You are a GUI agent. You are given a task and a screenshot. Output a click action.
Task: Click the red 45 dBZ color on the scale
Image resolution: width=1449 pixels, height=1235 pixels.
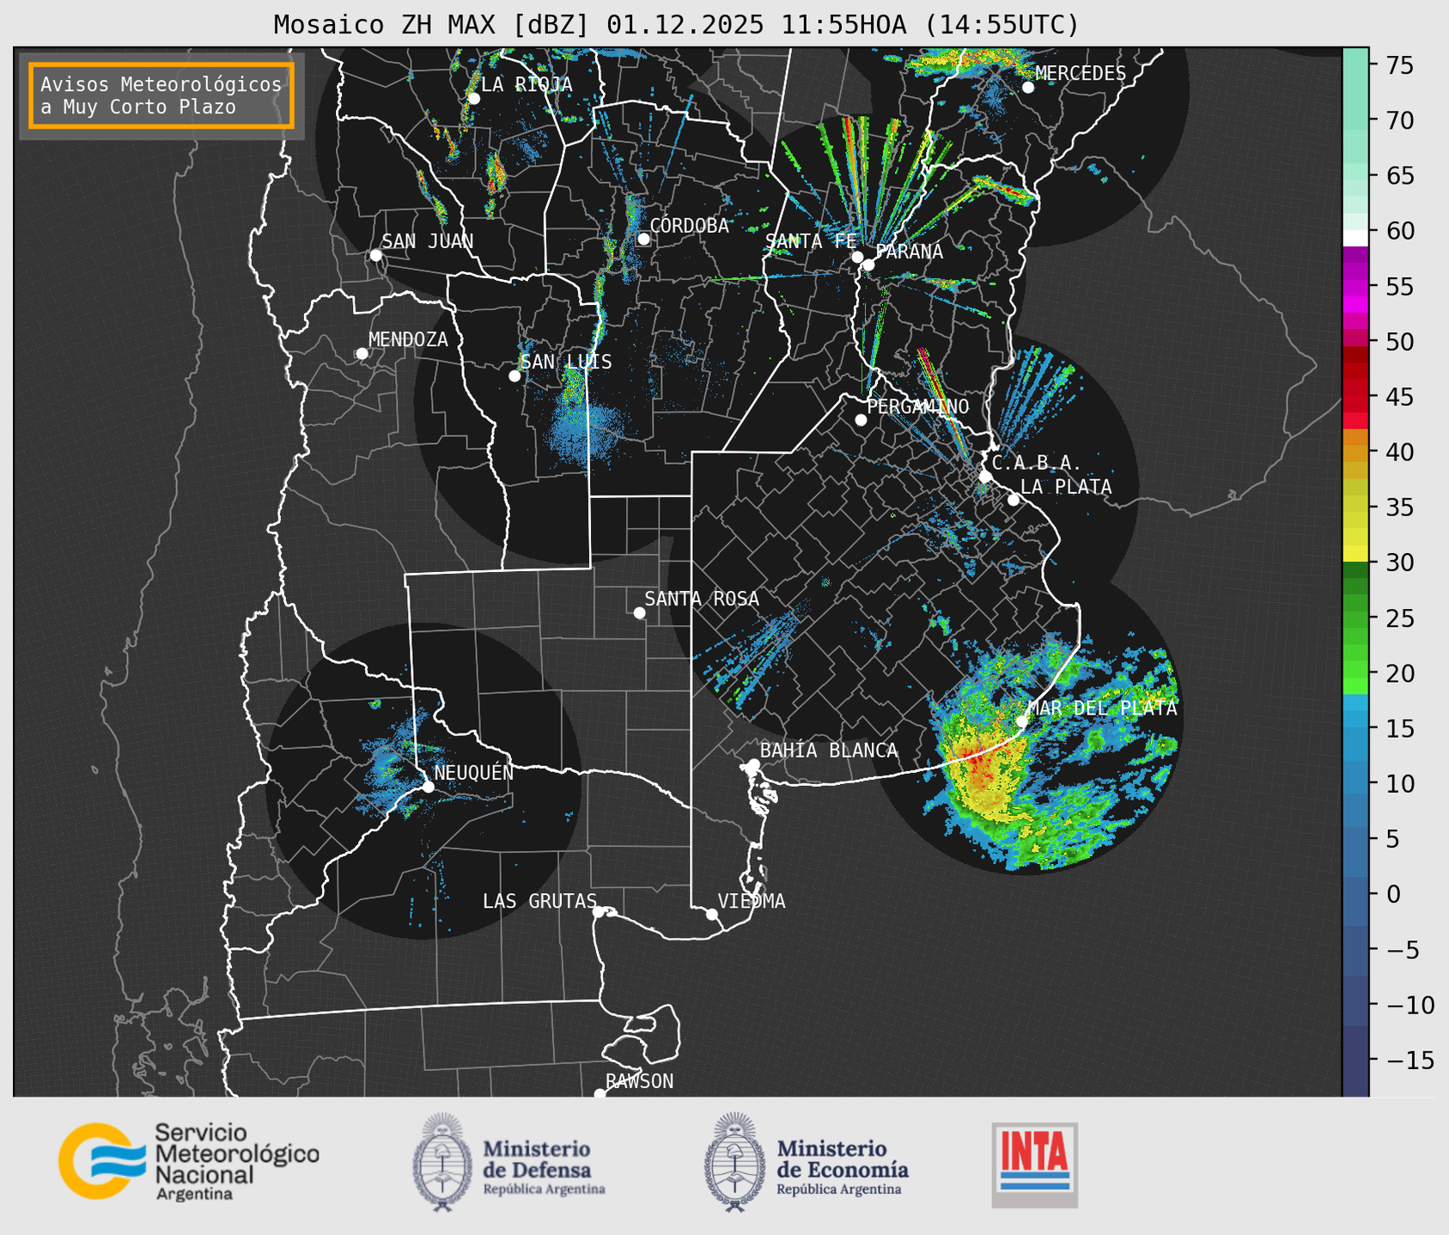click(x=1355, y=397)
